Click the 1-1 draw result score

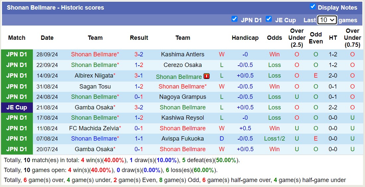tap(139, 139)
